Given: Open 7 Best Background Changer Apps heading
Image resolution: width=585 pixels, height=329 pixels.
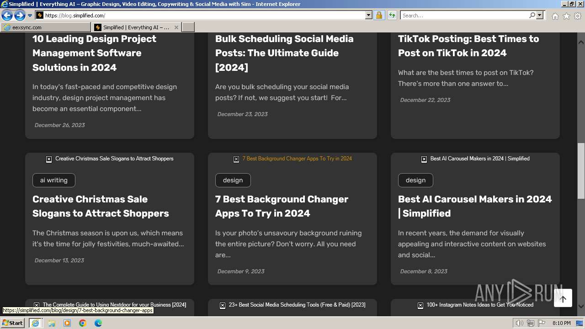Looking at the screenshot, I should coord(282,206).
